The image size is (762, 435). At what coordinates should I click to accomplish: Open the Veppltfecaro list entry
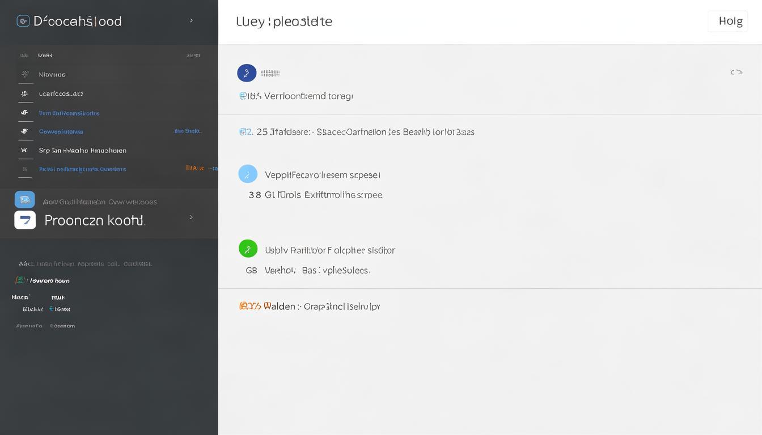tap(323, 175)
